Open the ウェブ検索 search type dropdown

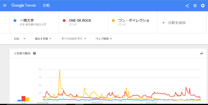click(103, 39)
